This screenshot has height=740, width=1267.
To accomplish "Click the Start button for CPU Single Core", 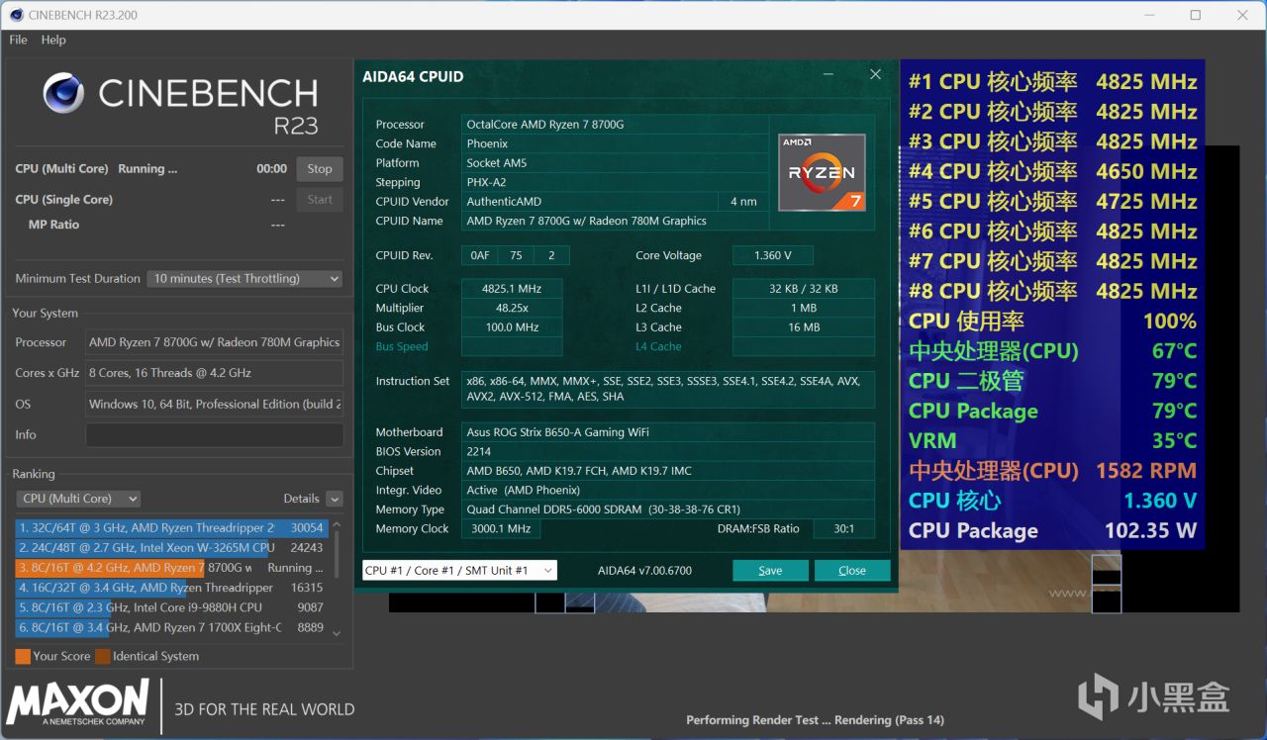I will (x=320, y=199).
